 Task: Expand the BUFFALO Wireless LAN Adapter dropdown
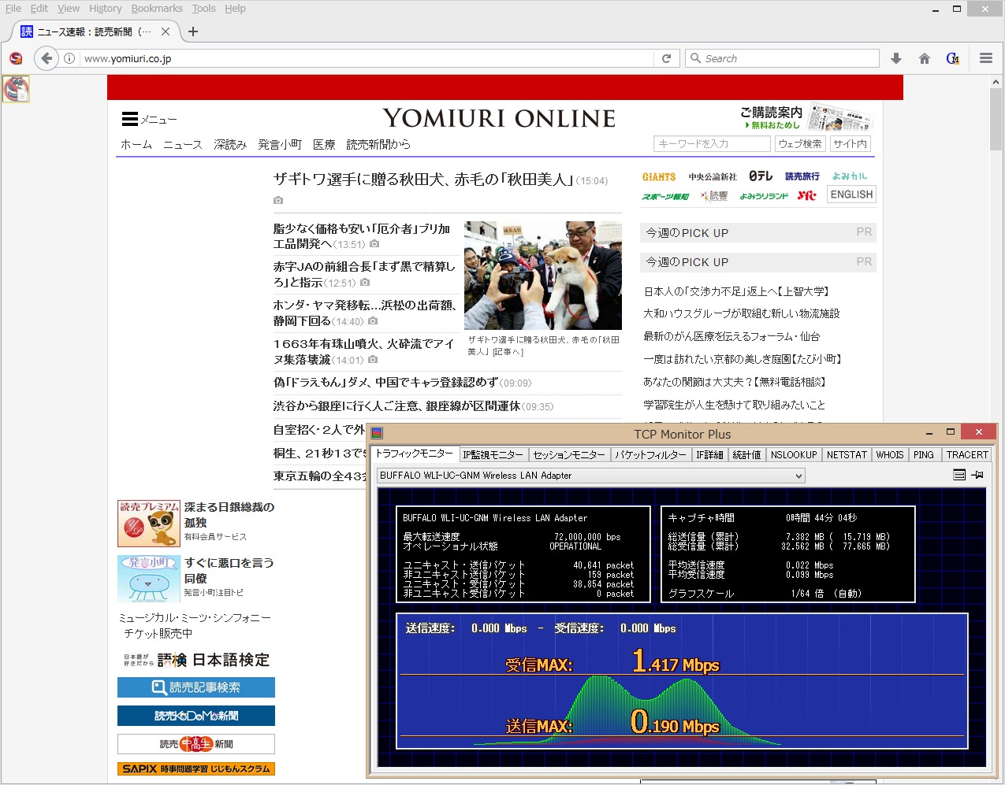798,476
